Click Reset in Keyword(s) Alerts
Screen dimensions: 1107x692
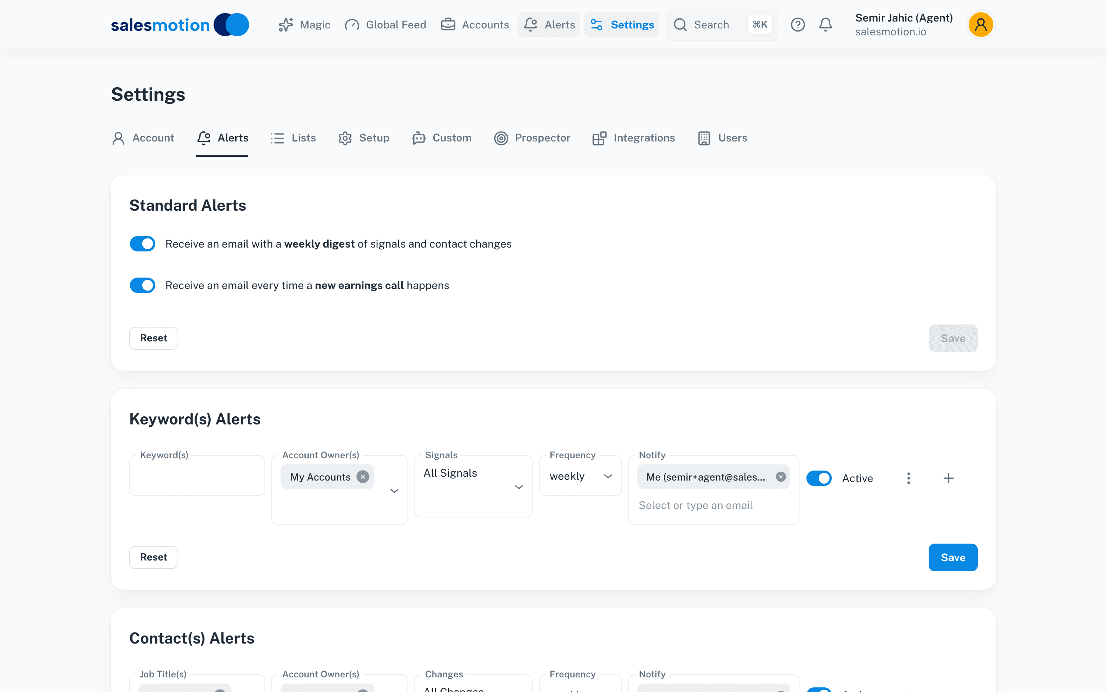click(x=154, y=557)
